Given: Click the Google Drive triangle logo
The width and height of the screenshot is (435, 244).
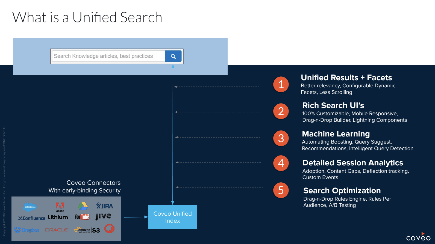Looking at the screenshot, I should pos(83,206).
